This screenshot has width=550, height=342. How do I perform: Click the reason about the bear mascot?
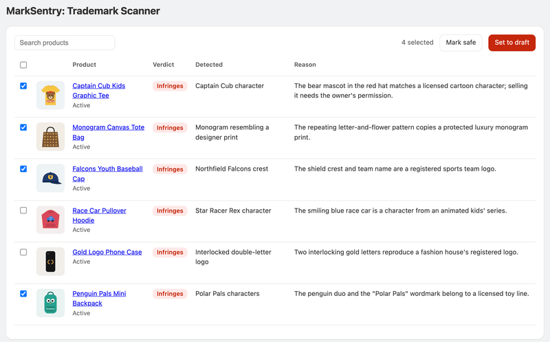(410, 91)
